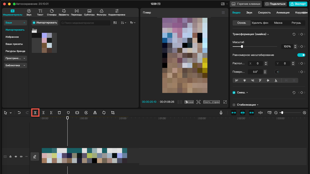Expand the Библиотека dropdown
Screen dimensions: 310x174
(15, 65)
